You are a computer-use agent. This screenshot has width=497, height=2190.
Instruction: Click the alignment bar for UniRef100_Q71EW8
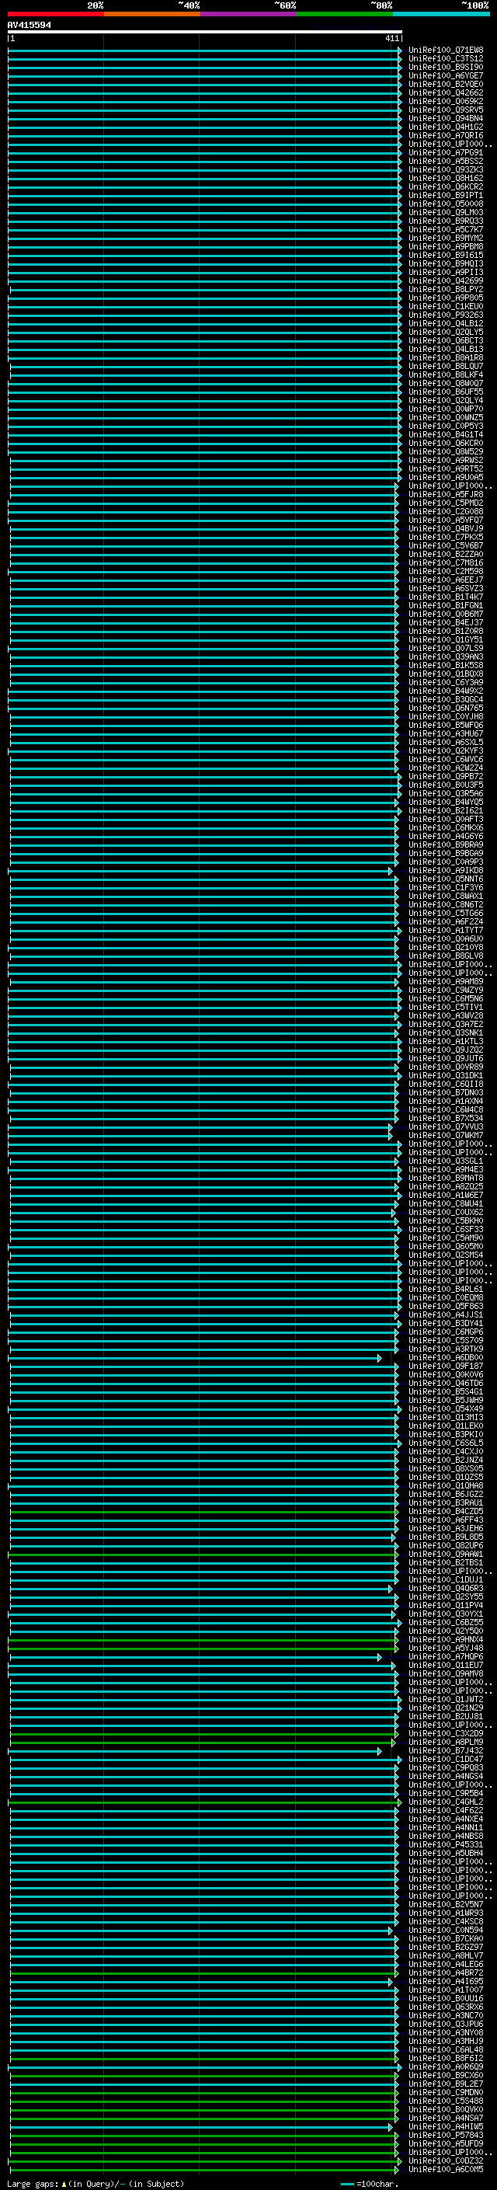pyautogui.click(x=205, y=50)
